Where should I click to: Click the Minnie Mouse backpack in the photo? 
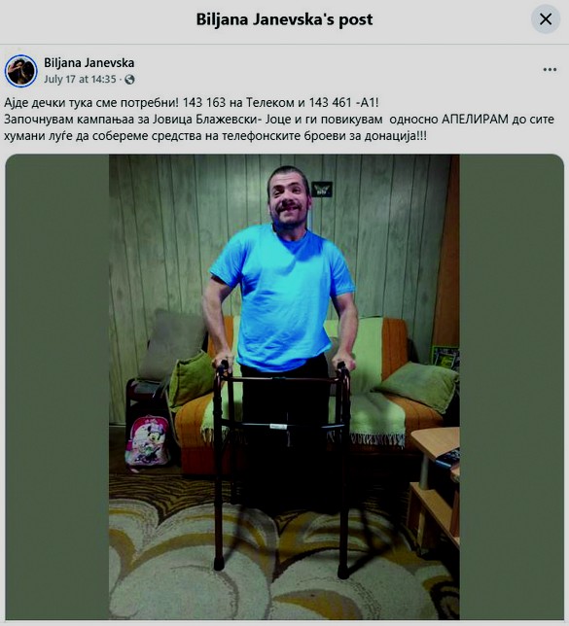click(x=146, y=442)
